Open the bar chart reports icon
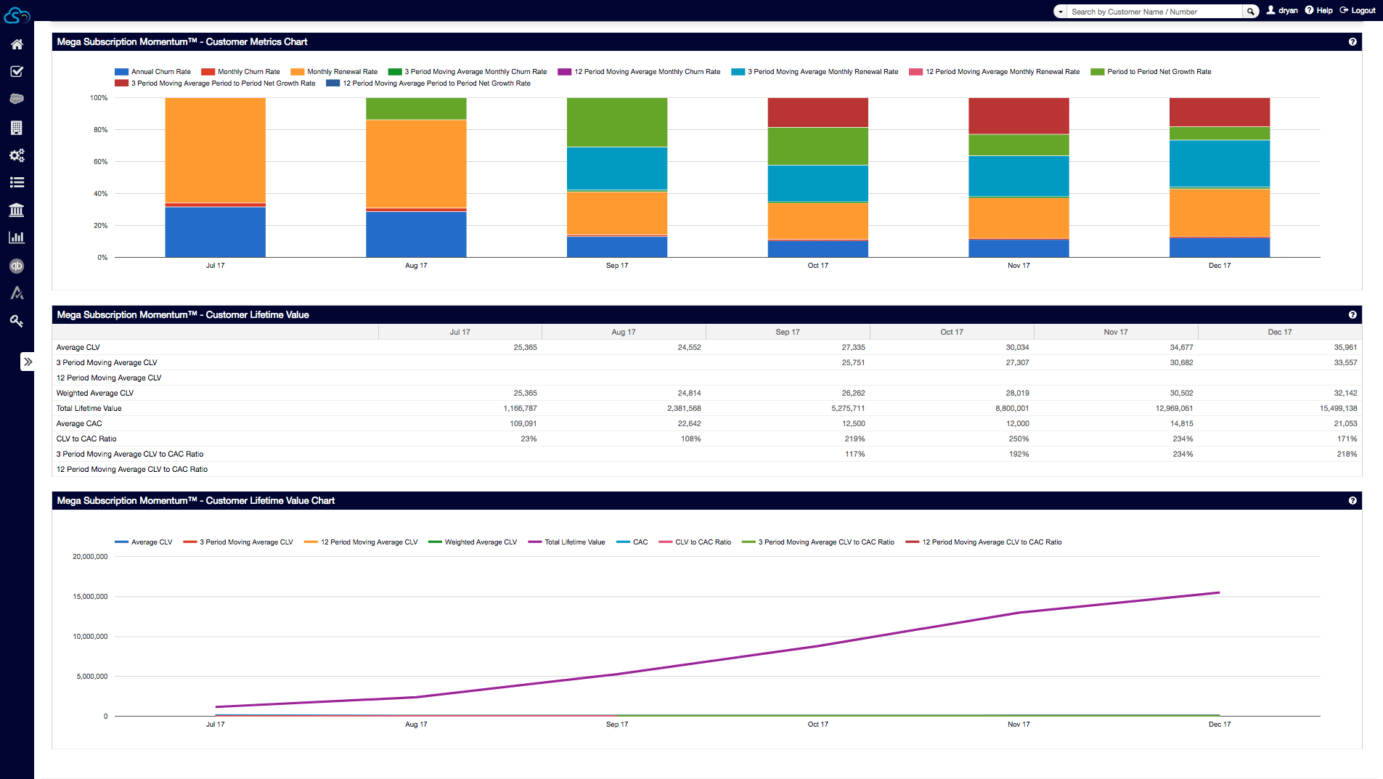 17,237
